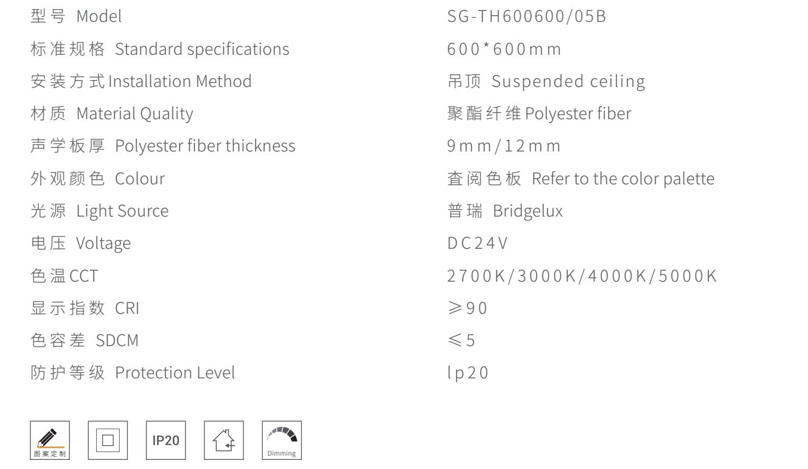Select the model number SG-TH600600/05B
808x469 pixels.
pos(526,18)
